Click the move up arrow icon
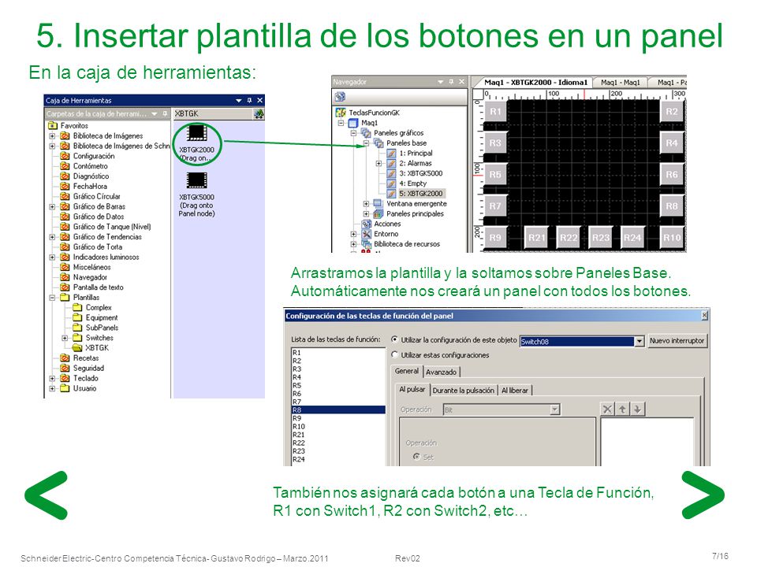Viewport: 757px width, 567px height. [x=622, y=409]
